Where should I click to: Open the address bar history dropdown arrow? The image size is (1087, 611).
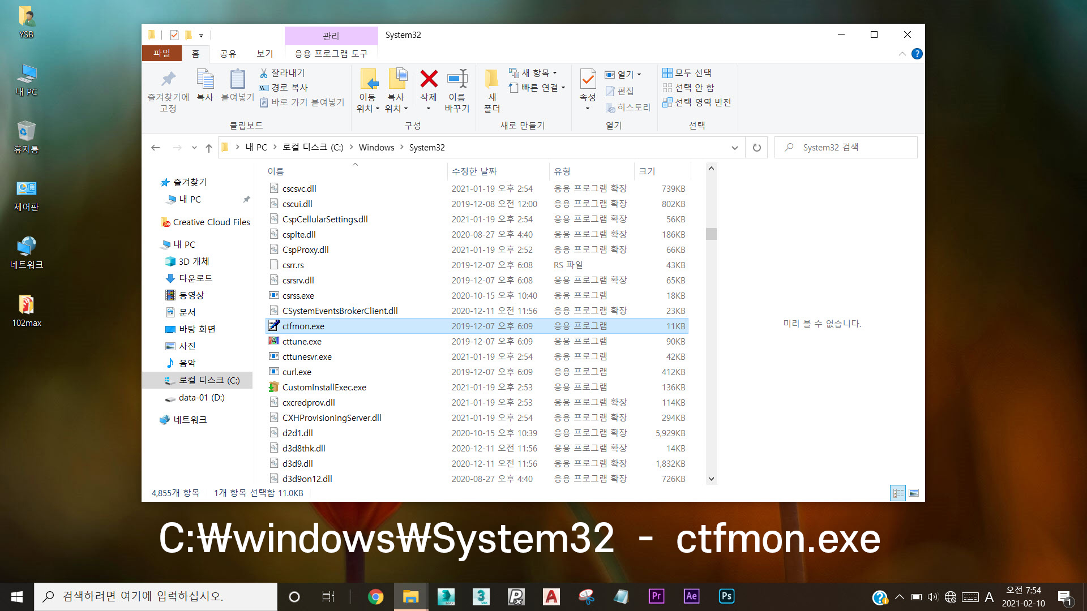coord(735,148)
